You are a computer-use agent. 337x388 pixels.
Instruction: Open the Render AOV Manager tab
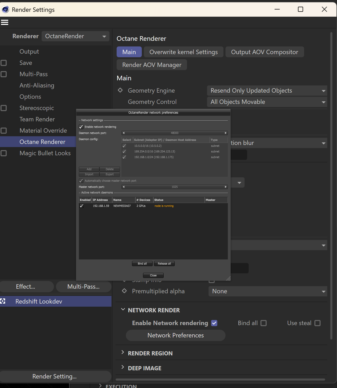coord(152,65)
